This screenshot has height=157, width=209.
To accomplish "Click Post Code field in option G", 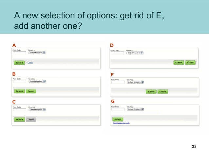I will 118,109.
